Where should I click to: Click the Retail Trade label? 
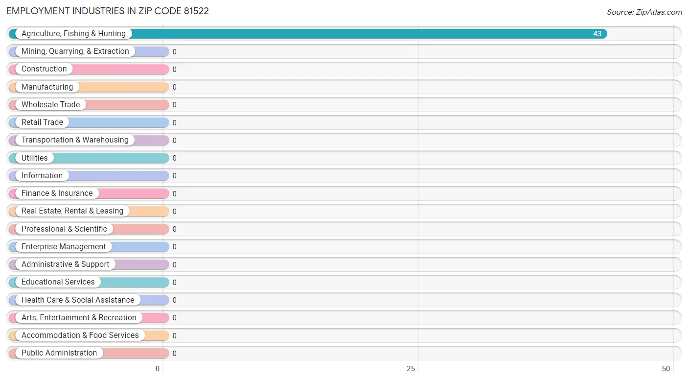point(42,122)
